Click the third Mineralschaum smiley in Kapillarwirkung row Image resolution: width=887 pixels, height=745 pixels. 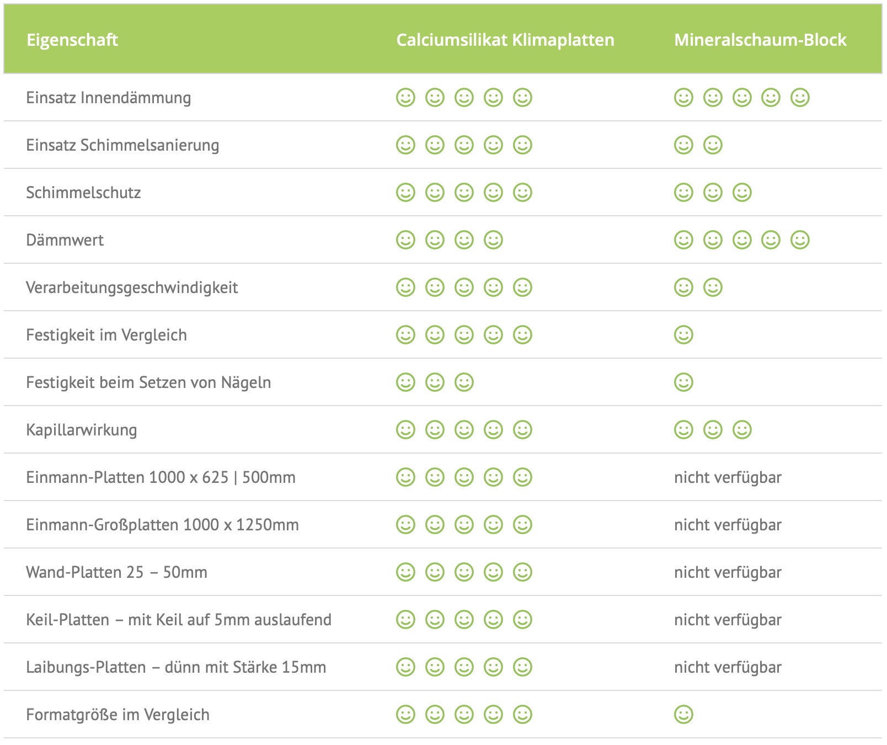click(x=742, y=429)
